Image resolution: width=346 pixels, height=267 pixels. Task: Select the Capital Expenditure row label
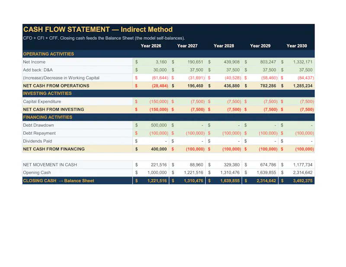42,102
